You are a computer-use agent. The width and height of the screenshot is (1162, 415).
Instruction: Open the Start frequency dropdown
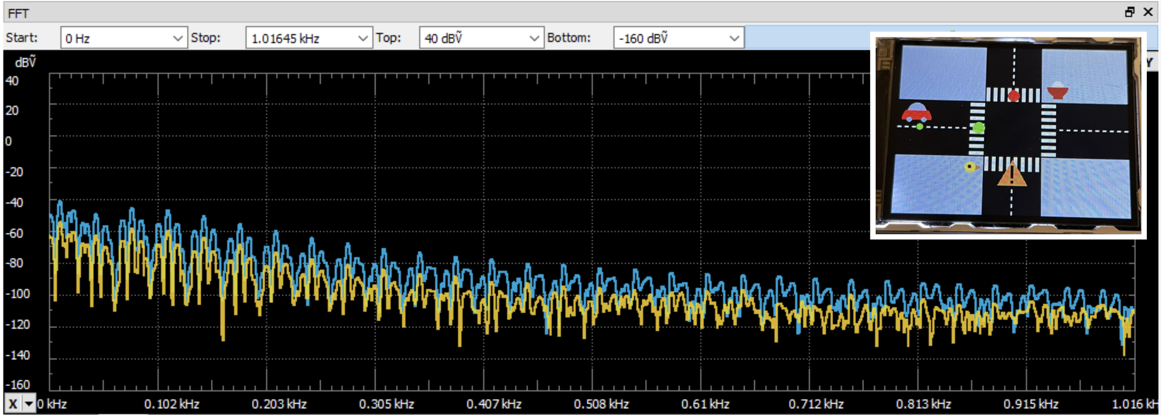(x=177, y=38)
